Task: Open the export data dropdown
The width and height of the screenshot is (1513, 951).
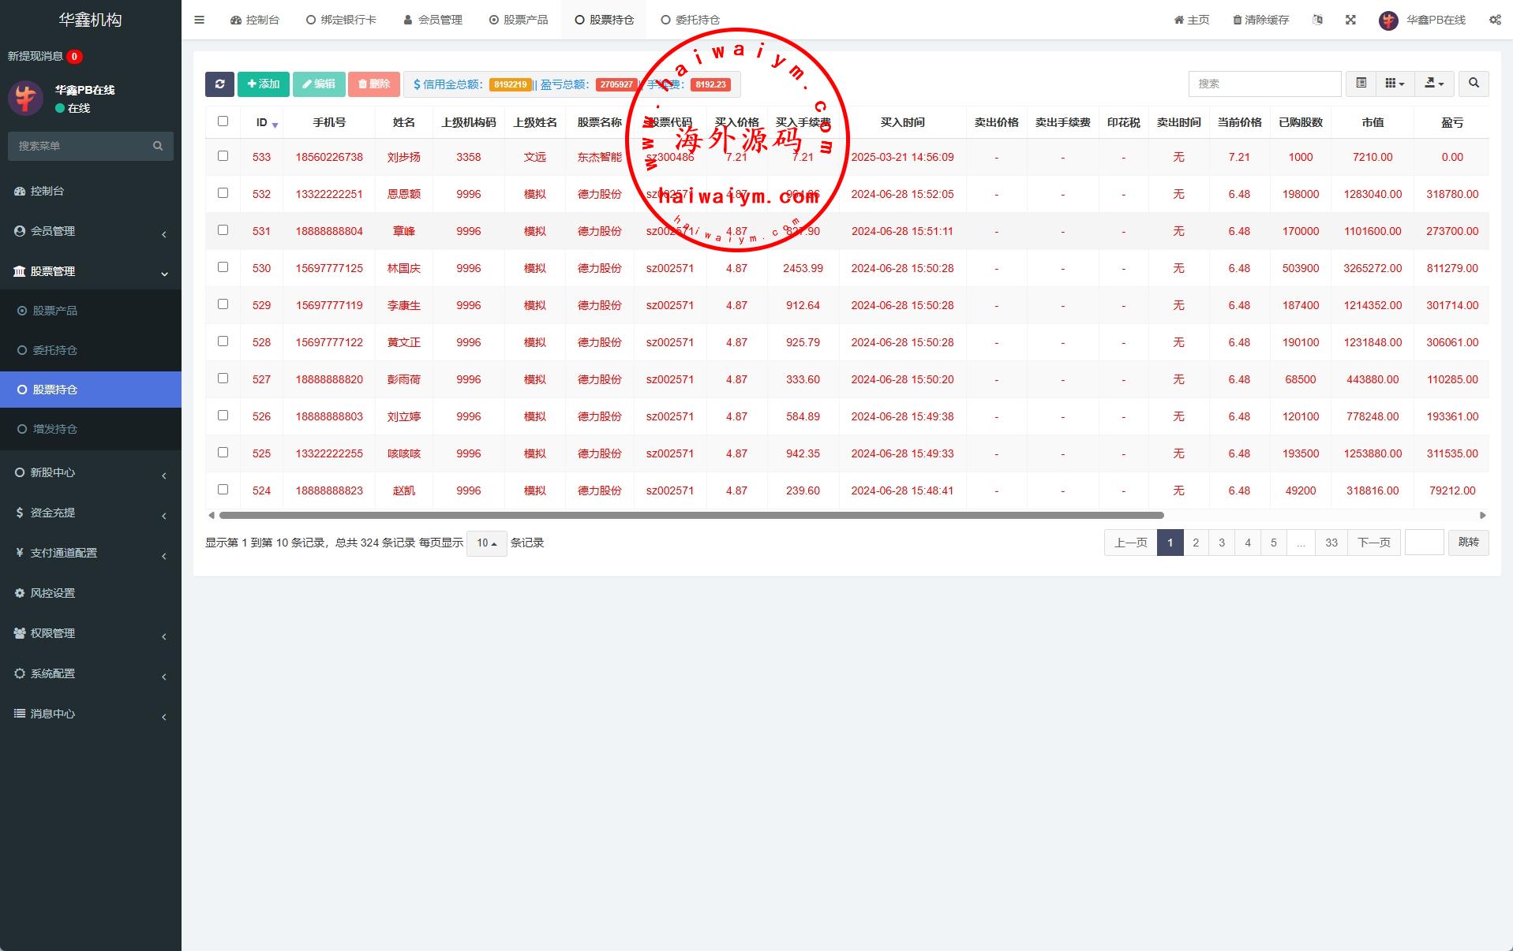Action: point(1433,84)
